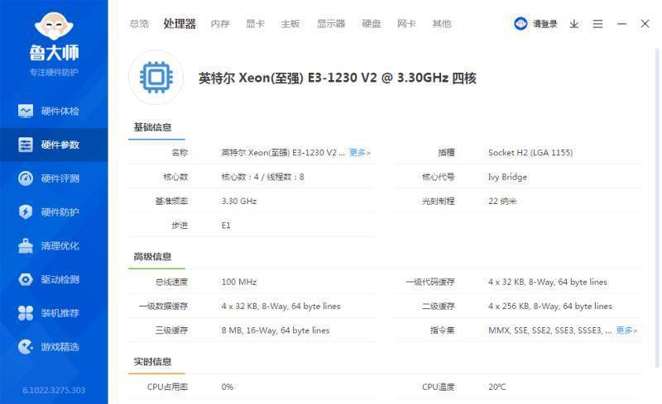
Task: Click the 3.30 GHz base frequency value
Action: (x=239, y=201)
